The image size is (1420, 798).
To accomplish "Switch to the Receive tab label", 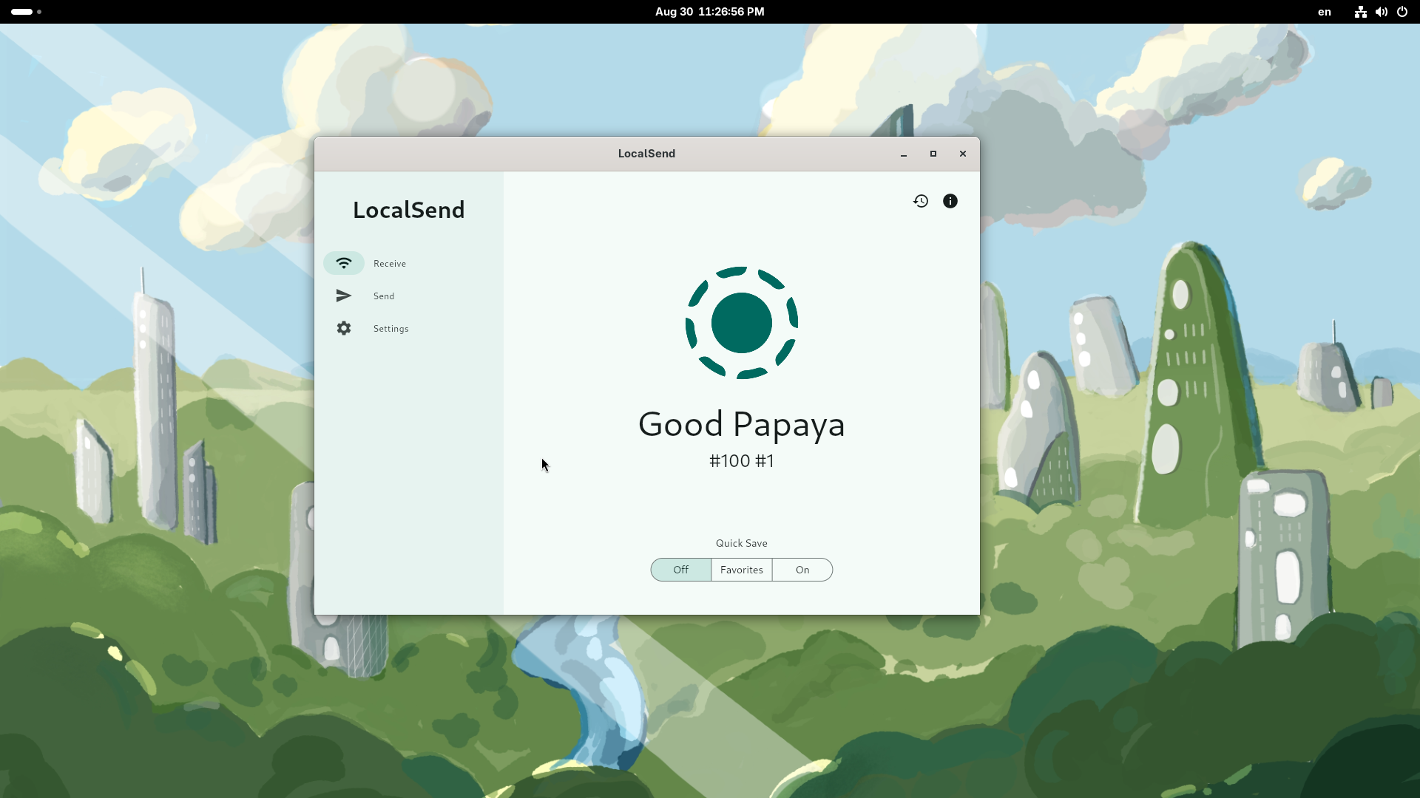I will pyautogui.click(x=390, y=264).
